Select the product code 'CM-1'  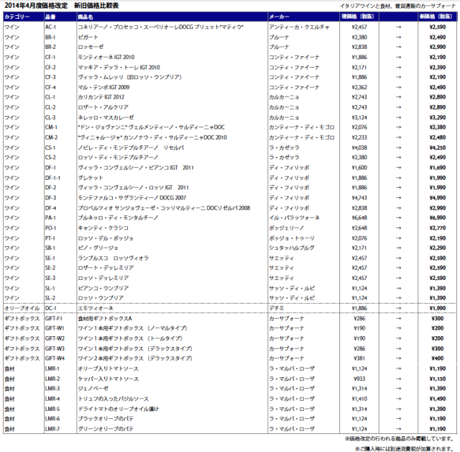pos(51,127)
